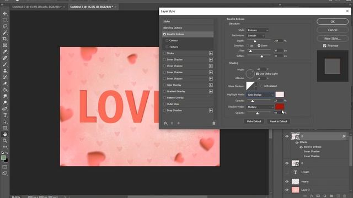The width and height of the screenshot is (353, 198).
Task: Click the OK button
Action: click(x=333, y=21)
